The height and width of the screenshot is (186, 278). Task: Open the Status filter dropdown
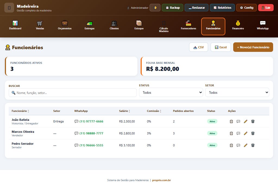click(x=171, y=92)
